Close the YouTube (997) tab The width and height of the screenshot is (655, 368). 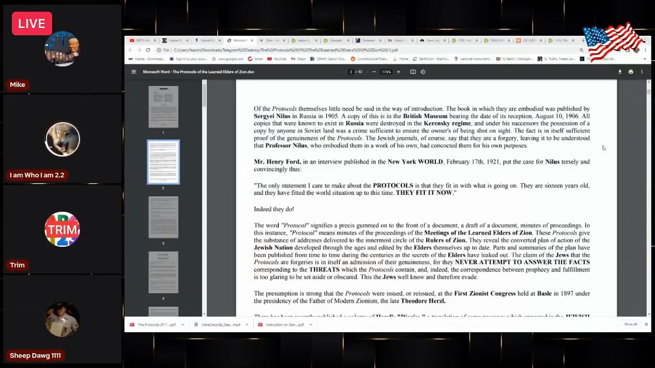(155, 40)
